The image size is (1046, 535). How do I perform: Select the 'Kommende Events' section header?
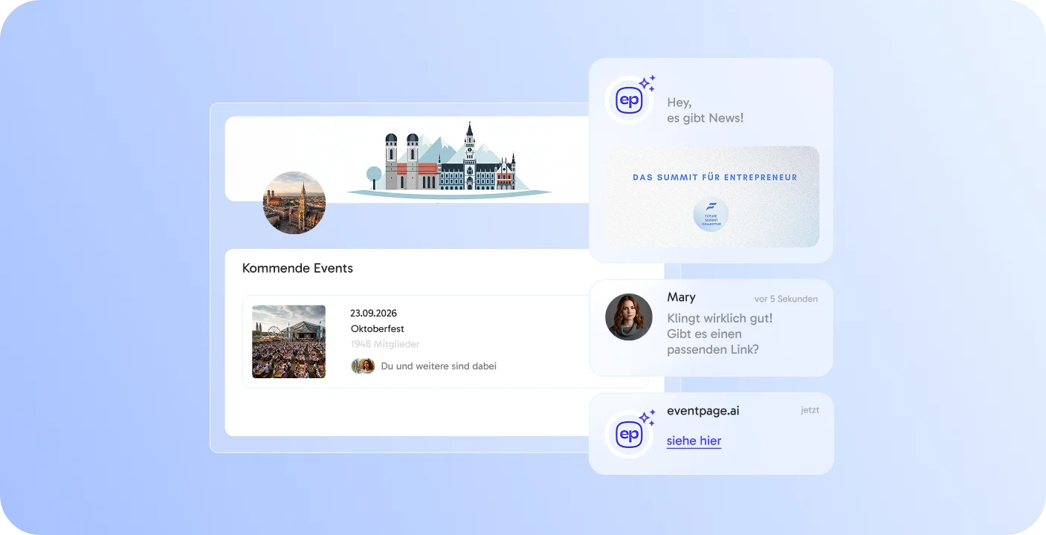(x=297, y=268)
